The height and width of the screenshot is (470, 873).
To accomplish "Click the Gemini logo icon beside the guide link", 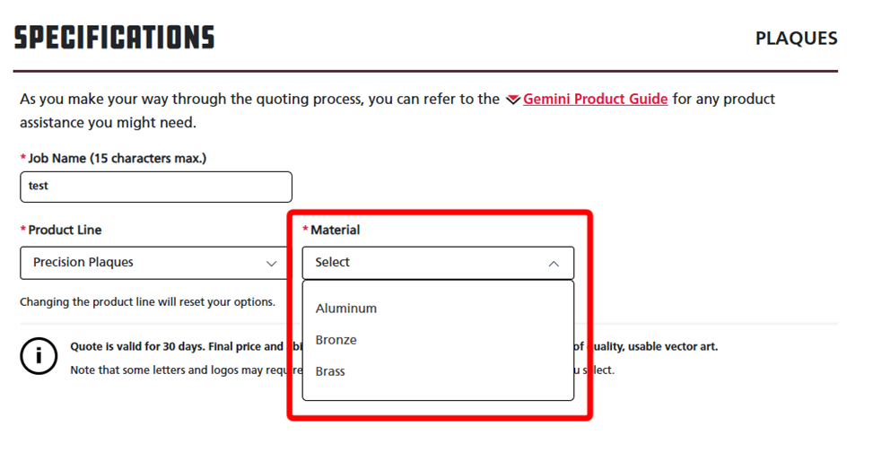I will [512, 100].
